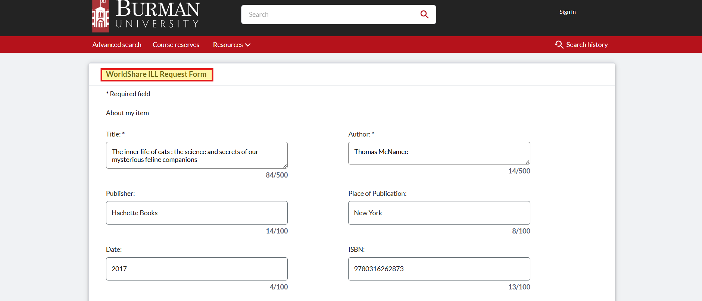The image size is (702, 301).
Task: Click the WorldShare ILL Request Form heading
Action: pos(156,75)
